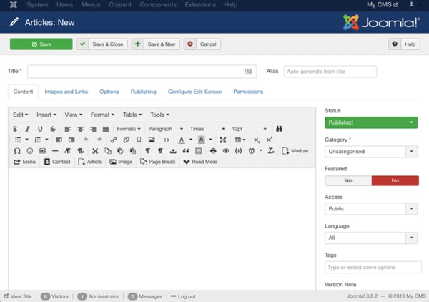Insert image via editor toolbar icon

pyautogui.click(x=152, y=140)
